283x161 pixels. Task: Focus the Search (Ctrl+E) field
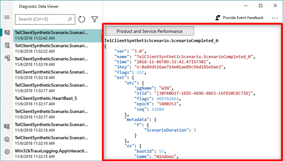[45, 19]
